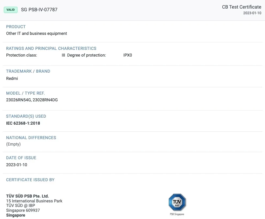This screenshot has height=219, width=265.
Task: Click the IEC 62368-1:2018 standard
Action: (23, 123)
